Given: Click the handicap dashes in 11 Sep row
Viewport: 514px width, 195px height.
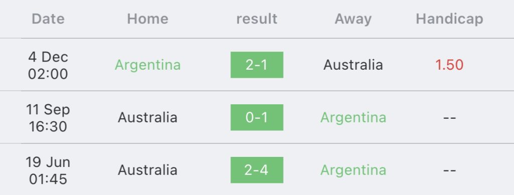Looking at the screenshot, I should click(449, 118).
